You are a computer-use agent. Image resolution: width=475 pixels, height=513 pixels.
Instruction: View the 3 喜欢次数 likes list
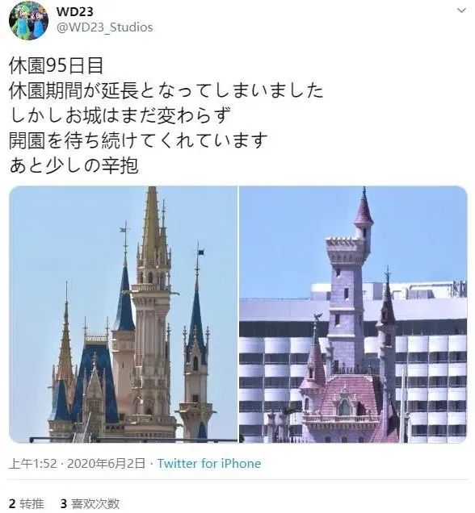coord(90,503)
